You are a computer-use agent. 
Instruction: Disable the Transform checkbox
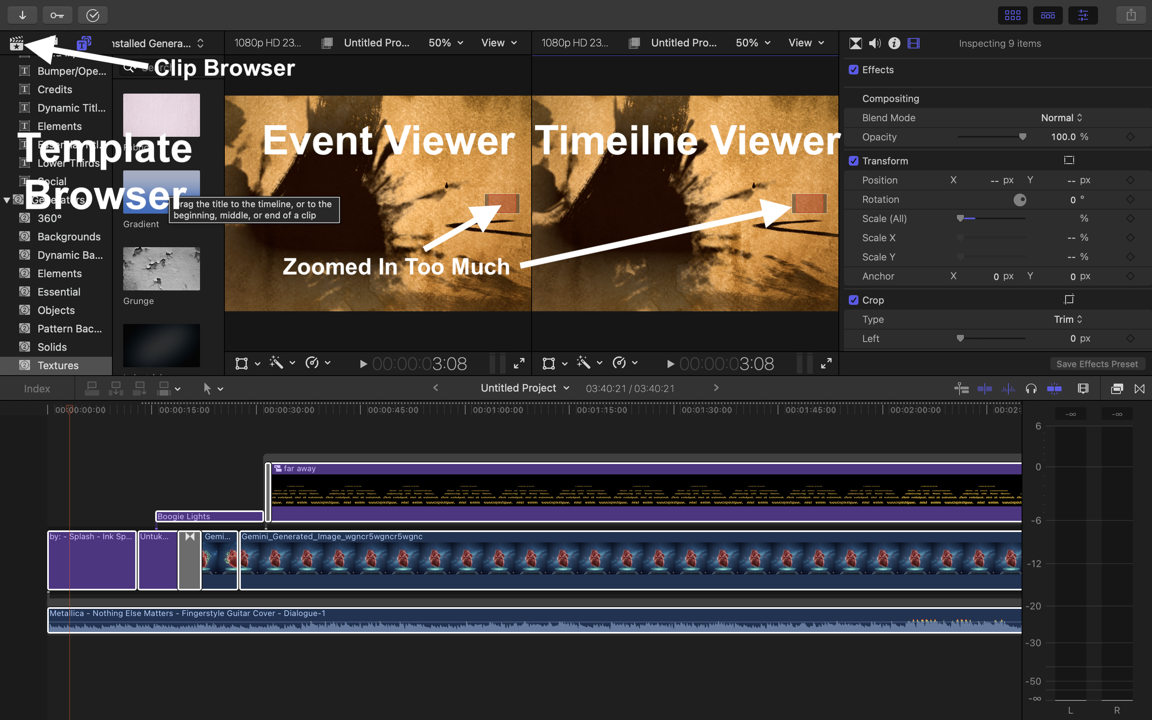(x=854, y=161)
